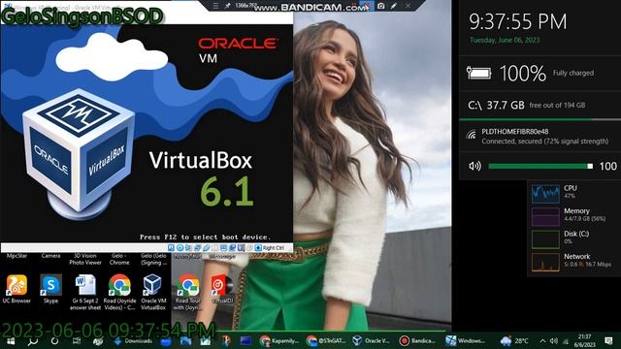The width and height of the screenshot is (621, 349).
Task: Click the VirtualBox hard disk activity indicator
Action: [x=171, y=248]
